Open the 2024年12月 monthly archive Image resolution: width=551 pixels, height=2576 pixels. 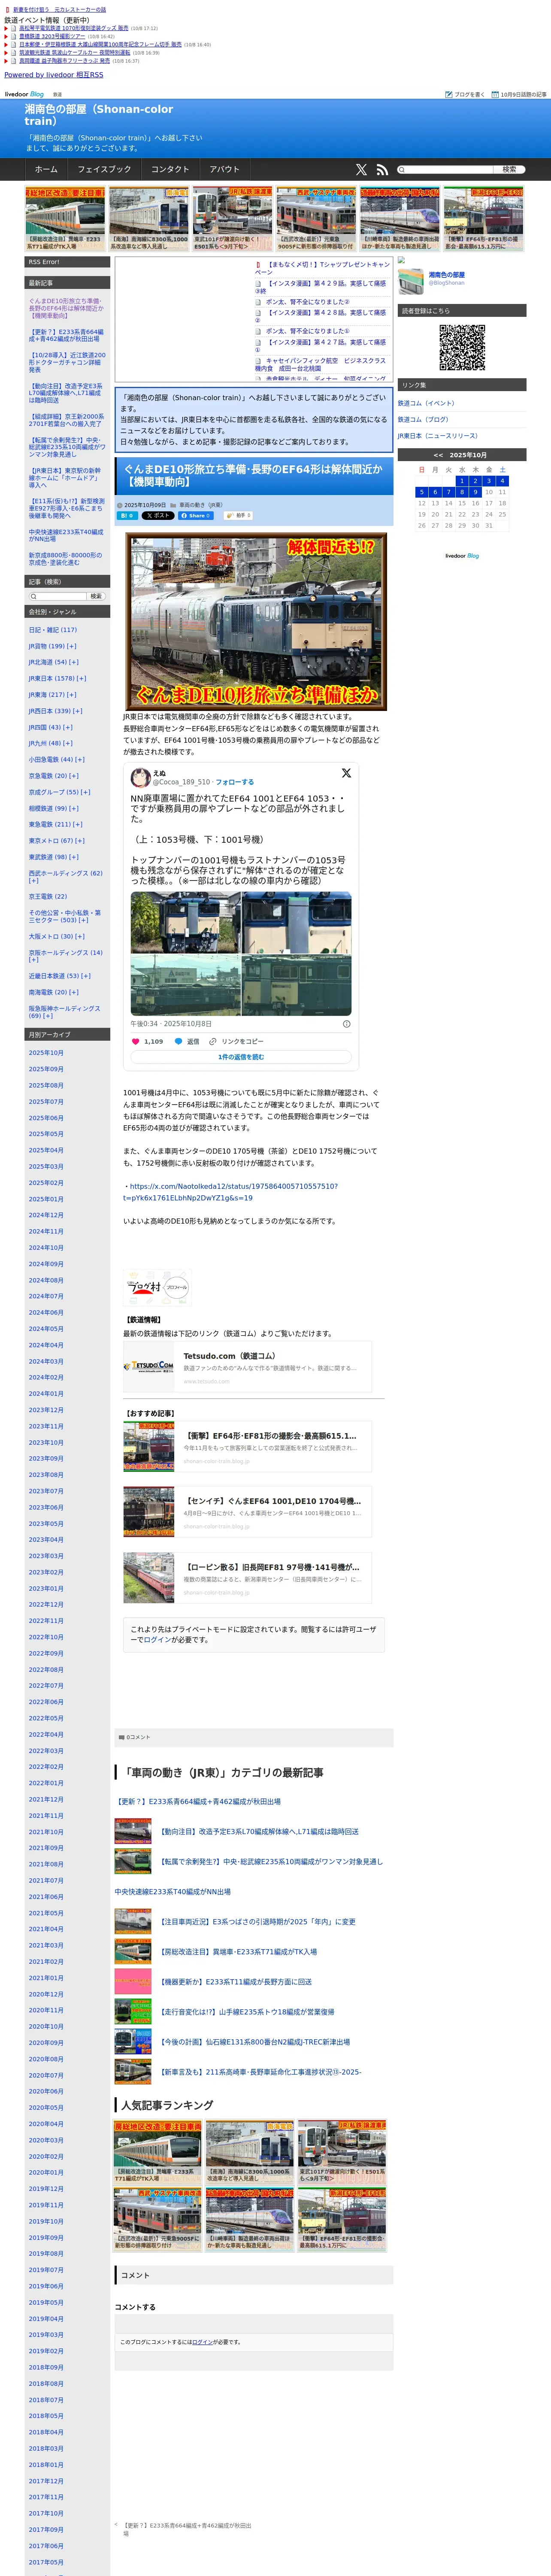[46, 1215]
